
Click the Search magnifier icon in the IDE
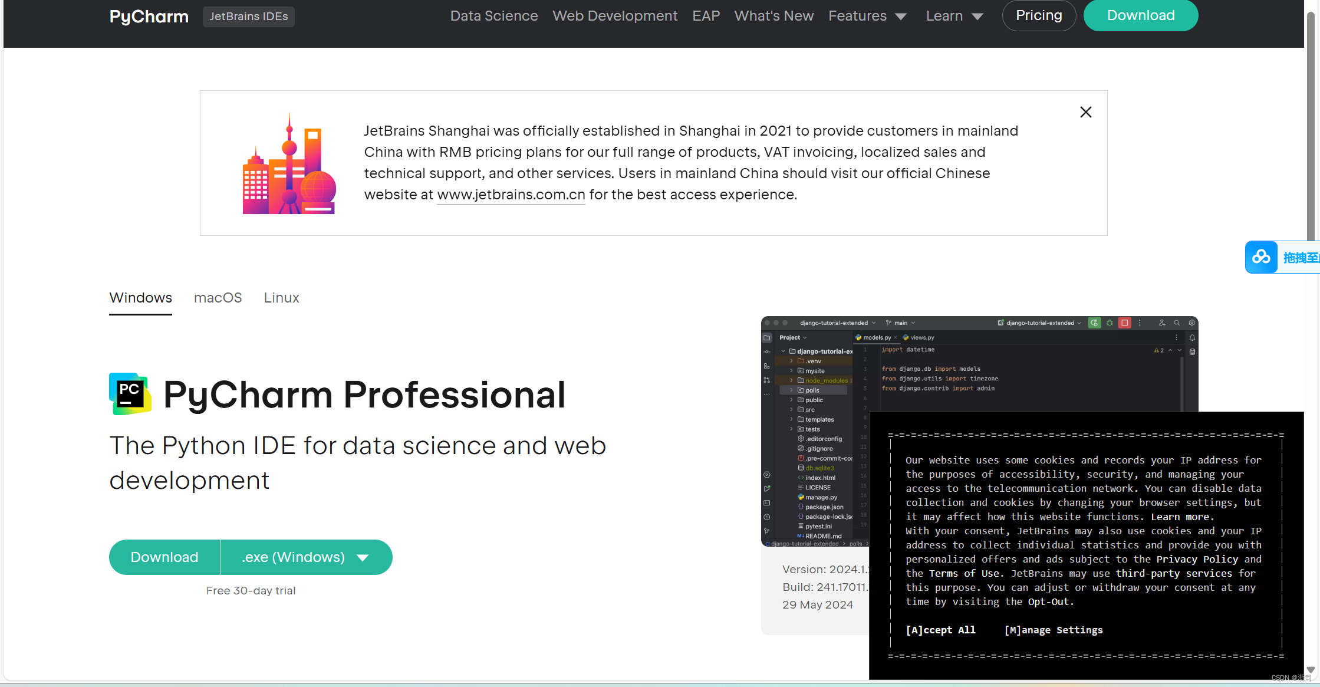click(x=1177, y=323)
